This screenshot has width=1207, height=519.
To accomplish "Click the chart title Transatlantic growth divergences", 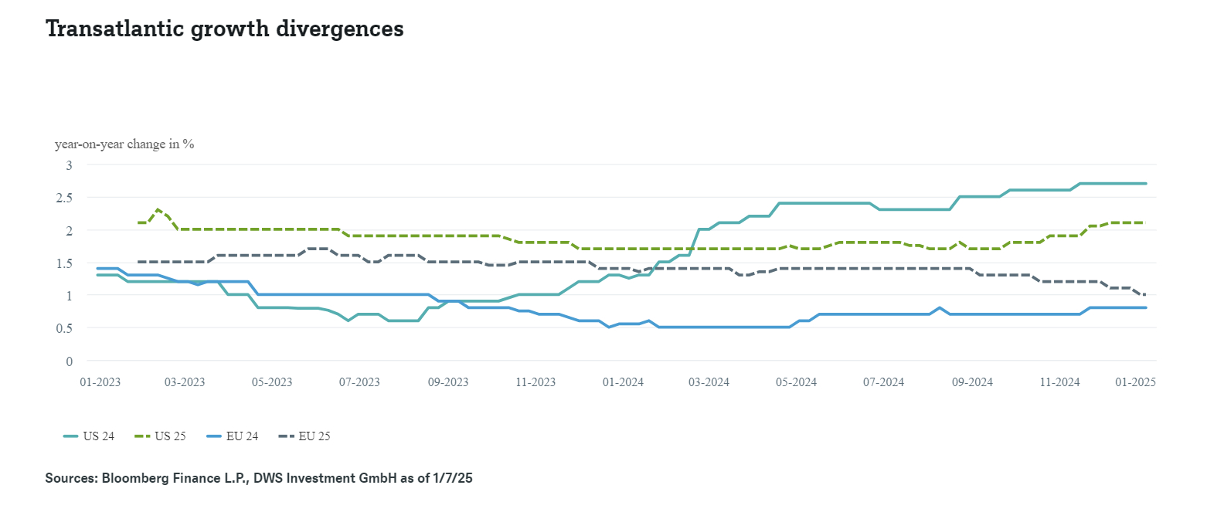I will (x=225, y=29).
